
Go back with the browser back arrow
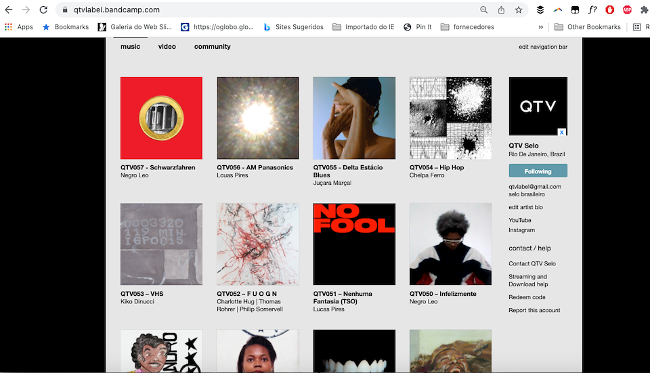[8, 10]
